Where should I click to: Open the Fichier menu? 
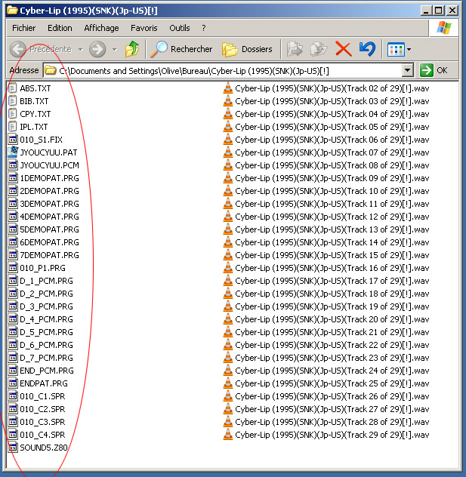click(24, 28)
